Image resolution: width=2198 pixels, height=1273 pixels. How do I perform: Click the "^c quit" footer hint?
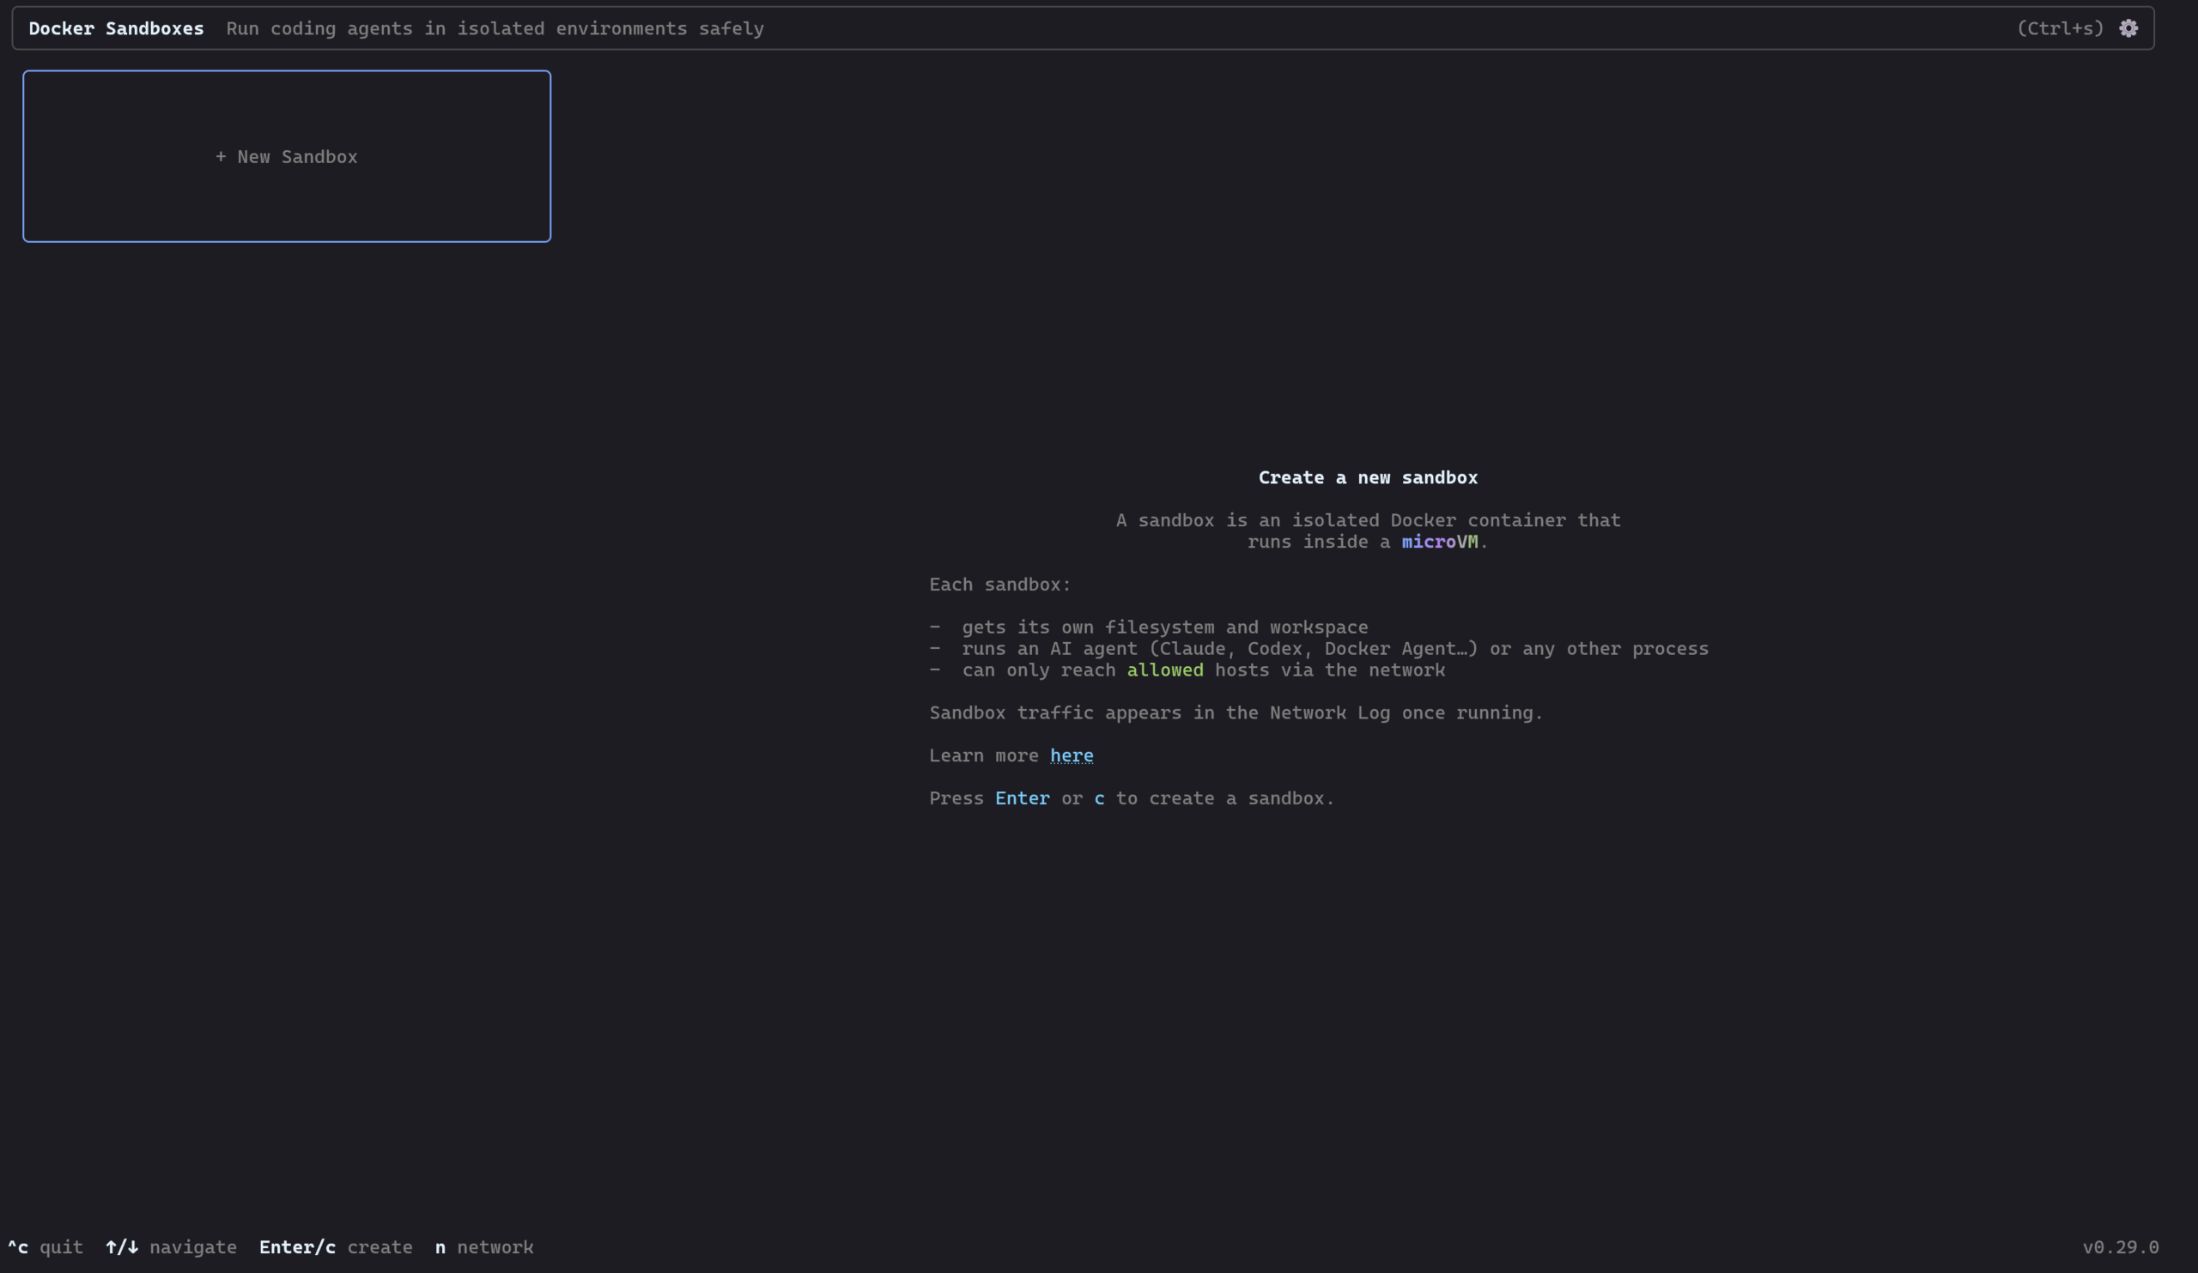coord(46,1247)
